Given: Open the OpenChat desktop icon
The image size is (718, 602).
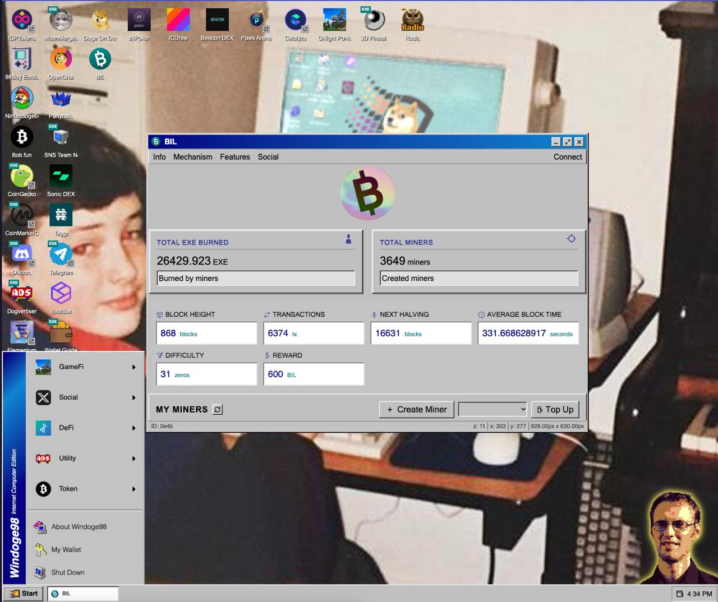Looking at the screenshot, I should tap(61, 59).
